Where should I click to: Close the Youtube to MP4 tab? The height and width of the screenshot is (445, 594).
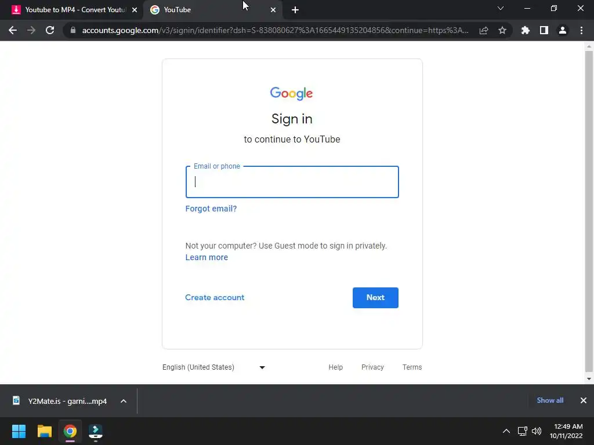[135, 10]
